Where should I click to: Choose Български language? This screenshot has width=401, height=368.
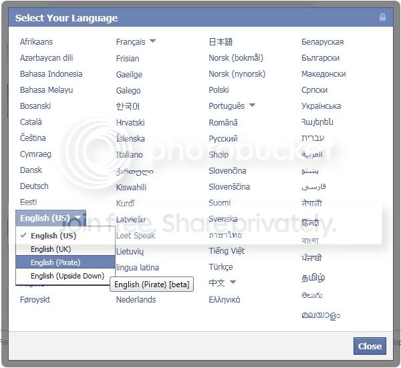click(x=320, y=57)
